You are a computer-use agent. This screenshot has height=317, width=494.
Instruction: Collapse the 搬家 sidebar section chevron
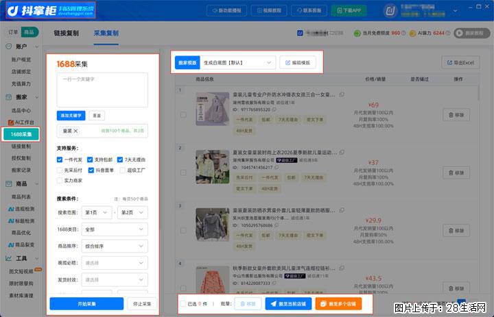(37, 97)
